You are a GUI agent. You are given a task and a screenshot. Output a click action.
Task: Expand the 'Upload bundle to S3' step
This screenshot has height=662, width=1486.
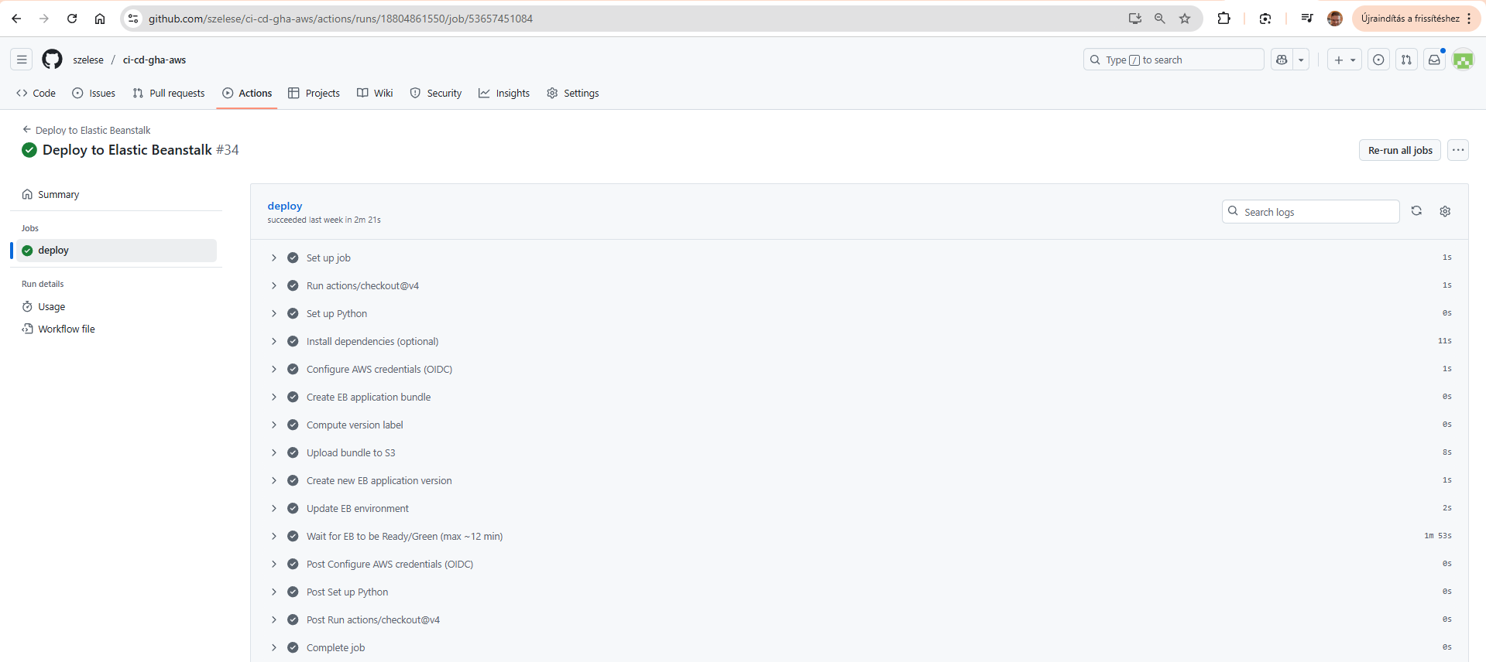pos(274,452)
